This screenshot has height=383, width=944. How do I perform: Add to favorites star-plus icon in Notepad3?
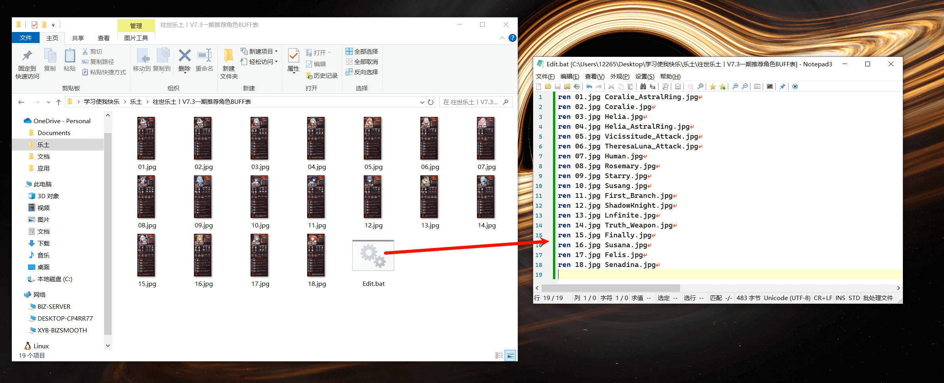[723, 86]
